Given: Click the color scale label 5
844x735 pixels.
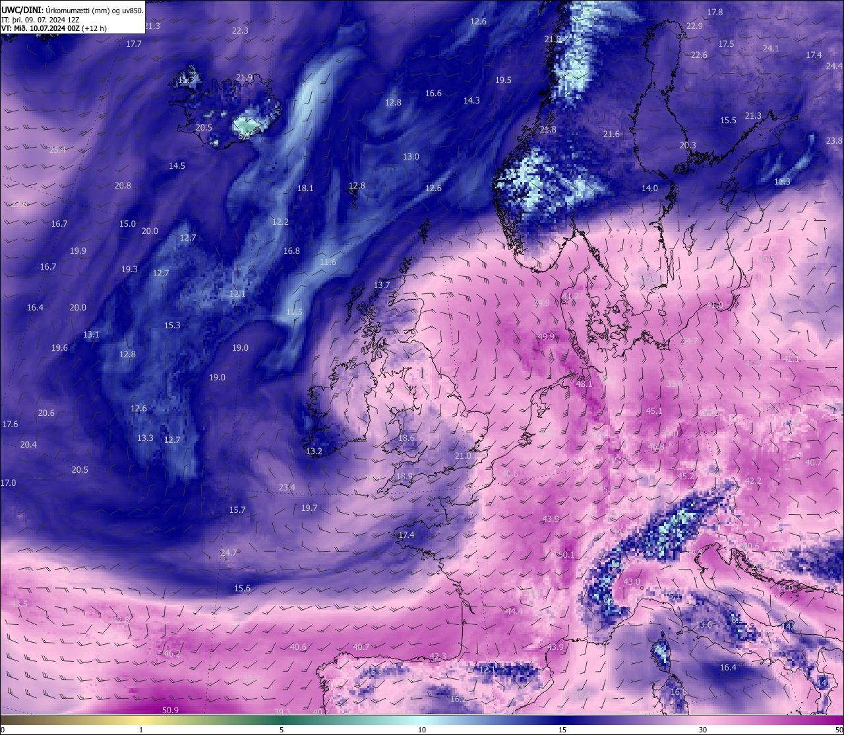Looking at the screenshot, I should (x=282, y=729).
